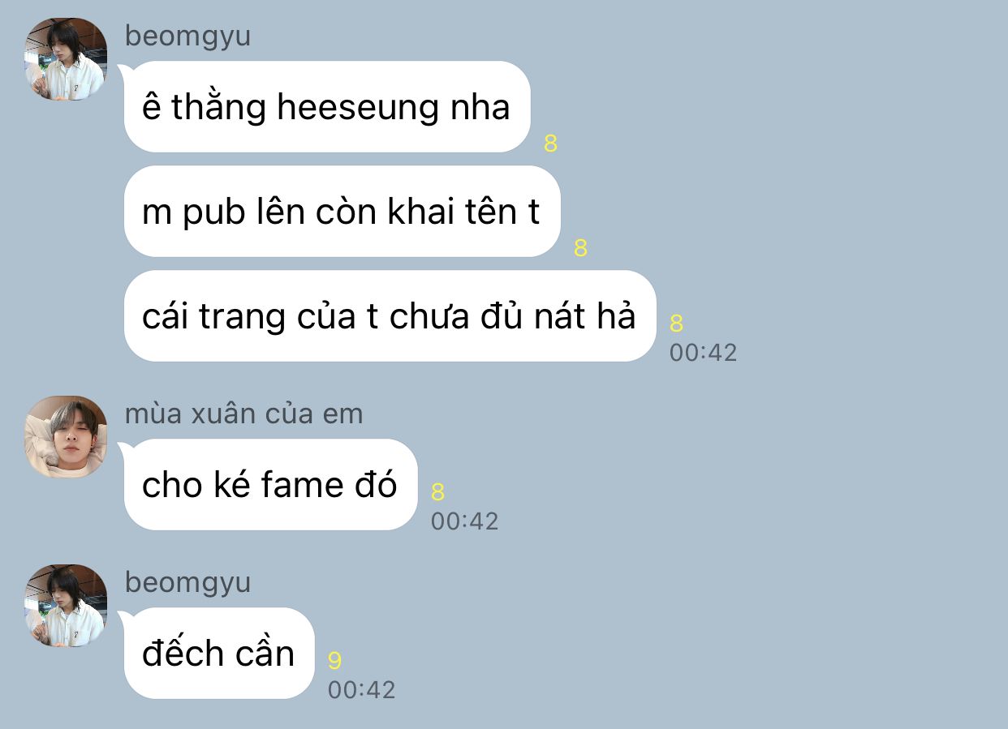
Task: Click the 'beomgyu' name above 'đếch cần'
Action: [187, 583]
